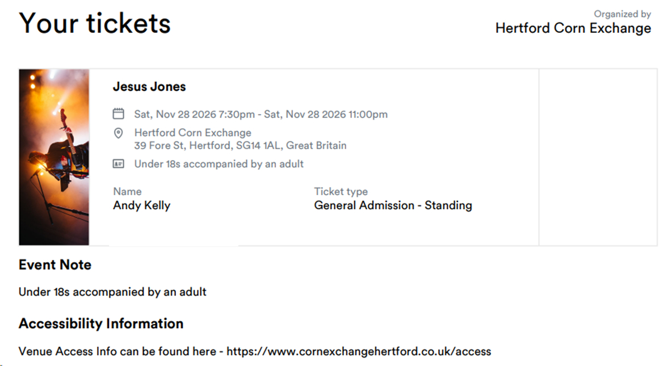Select the Andy Kelly ticket holder name

point(141,205)
